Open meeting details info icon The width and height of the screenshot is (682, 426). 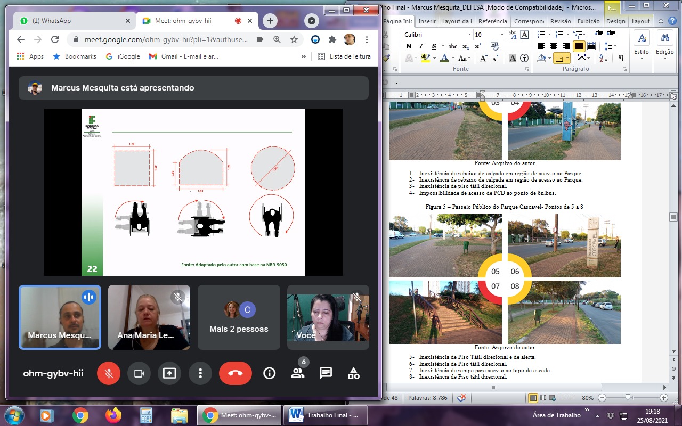click(x=269, y=373)
